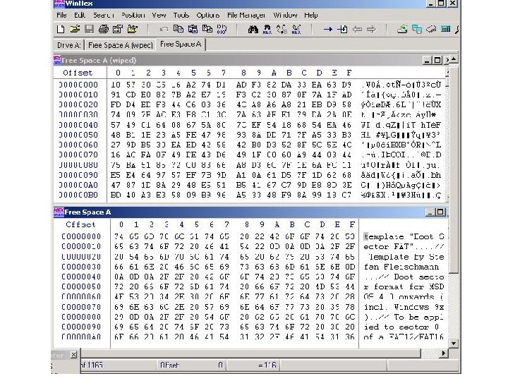Activate the lower Free Space A title bar
The width and height of the screenshot is (508, 381).
pyautogui.click(x=239, y=212)
